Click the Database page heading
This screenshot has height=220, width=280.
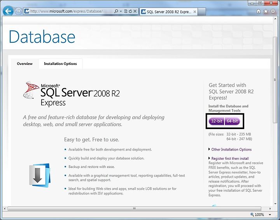coord(42,37)
